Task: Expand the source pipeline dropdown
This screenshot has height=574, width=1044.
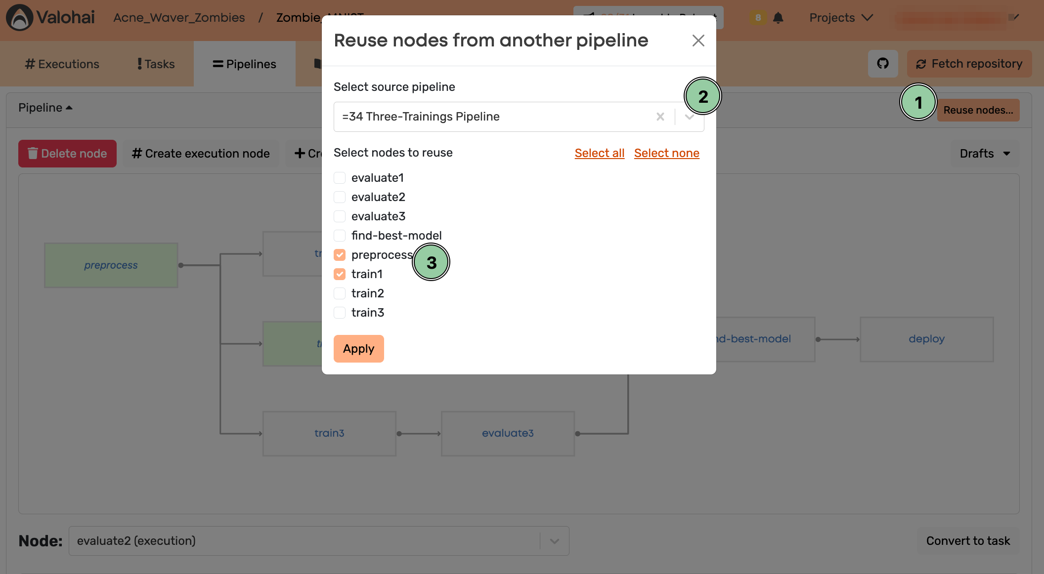Action: [690, 117]
